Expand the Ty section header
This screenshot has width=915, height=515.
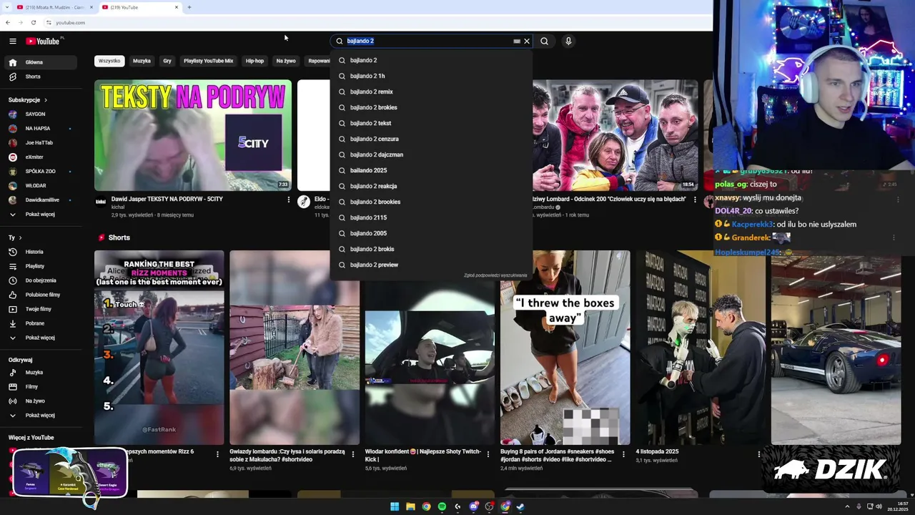pos(15,237)
